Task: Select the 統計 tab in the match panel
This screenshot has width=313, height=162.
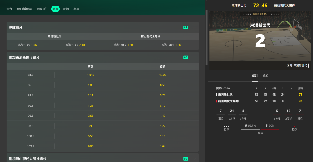Action: [x=255, y=75]
